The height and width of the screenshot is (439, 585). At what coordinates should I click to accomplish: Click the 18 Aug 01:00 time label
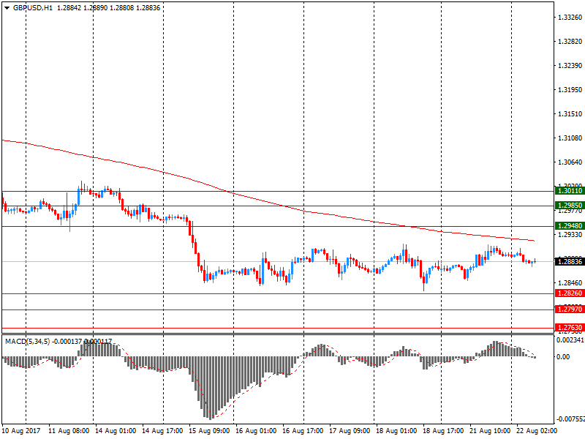pos(396,431)
